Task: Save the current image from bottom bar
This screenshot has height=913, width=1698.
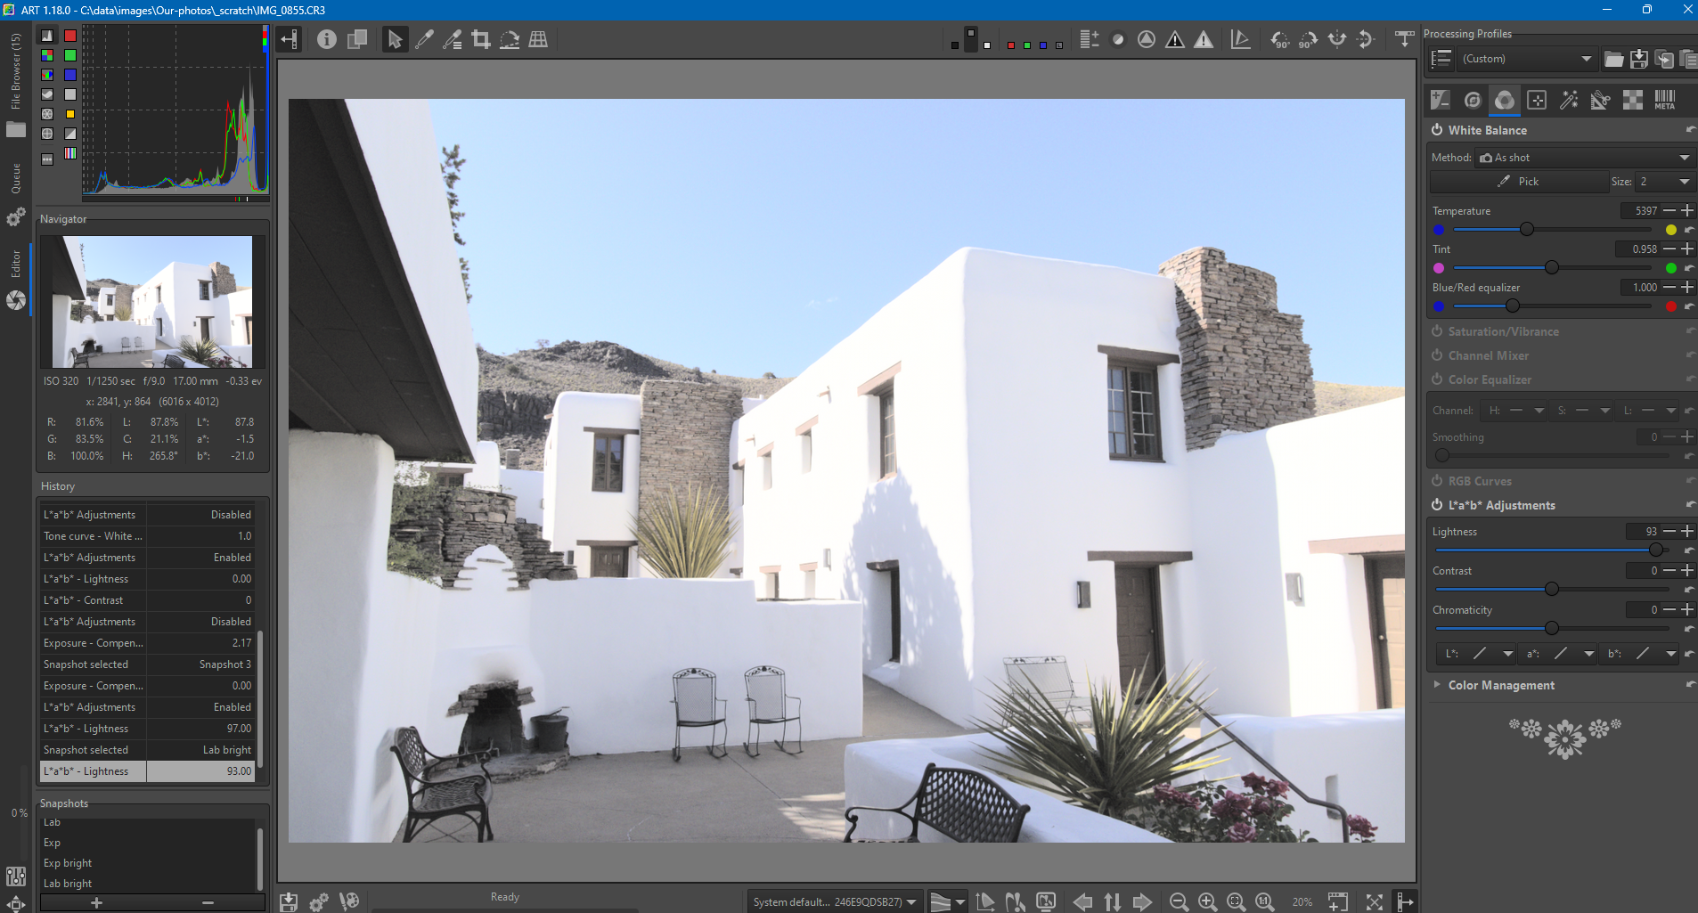Action: click(289, 902)
